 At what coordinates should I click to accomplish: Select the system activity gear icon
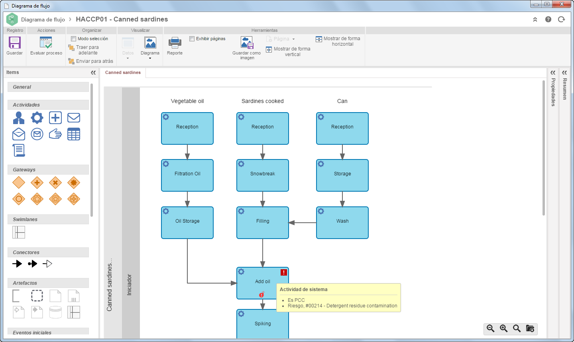click(37, 118)
